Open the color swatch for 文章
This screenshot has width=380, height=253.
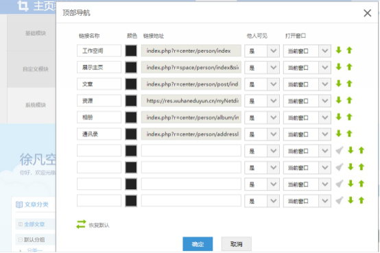click(131, 84)
